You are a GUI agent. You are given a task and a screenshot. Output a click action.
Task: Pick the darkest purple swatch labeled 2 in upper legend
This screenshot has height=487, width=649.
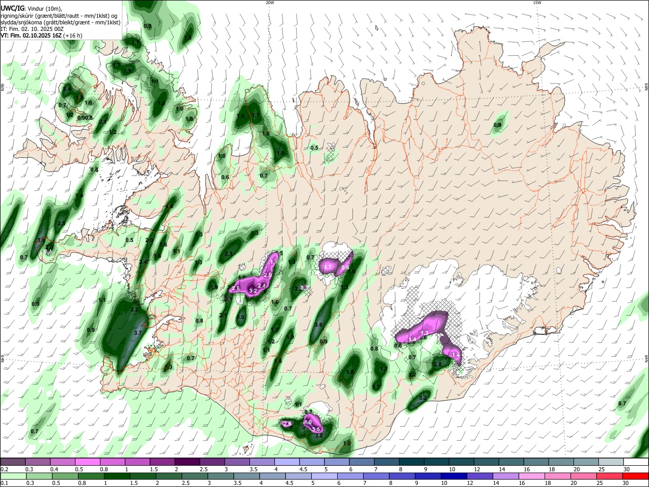[187, 462]
